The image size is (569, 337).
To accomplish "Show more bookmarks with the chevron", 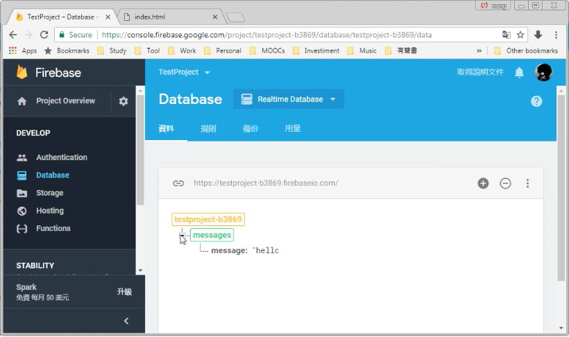I will pyautogui.click(x=479, y=51).
